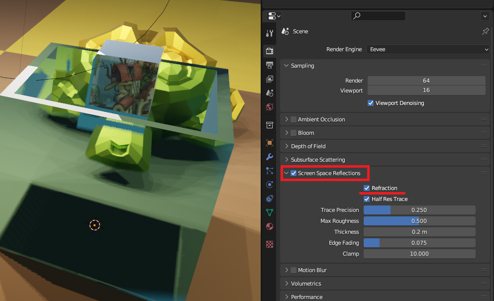Expand the Volumetrics panel

[287, 284]
